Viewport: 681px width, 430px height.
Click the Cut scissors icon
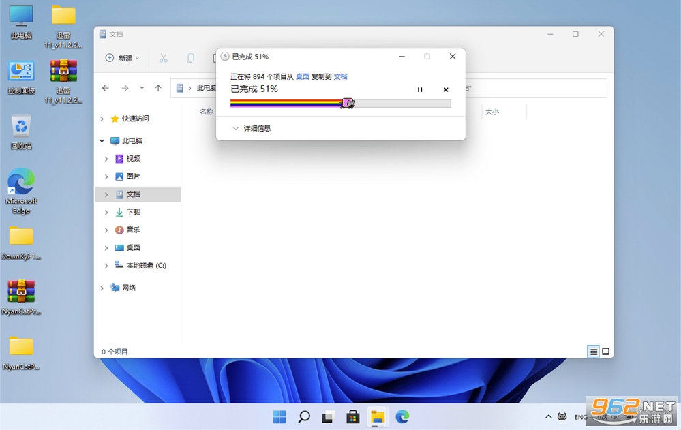(x=164, y=58)
